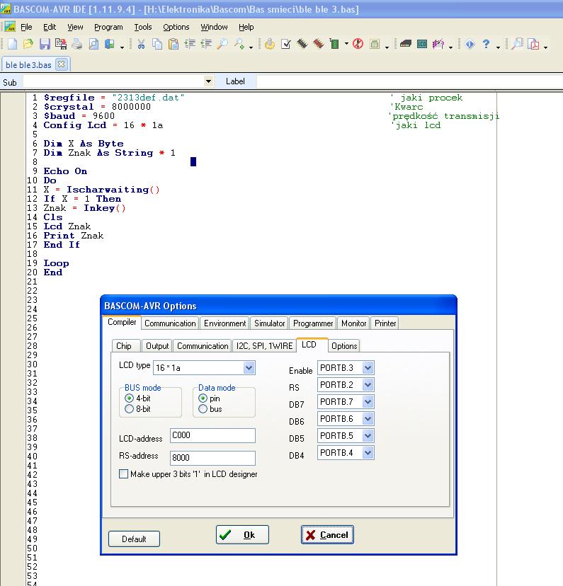
Task: Open the Enable pin PORTB.3 dropdown
Action: coord(368,368)
